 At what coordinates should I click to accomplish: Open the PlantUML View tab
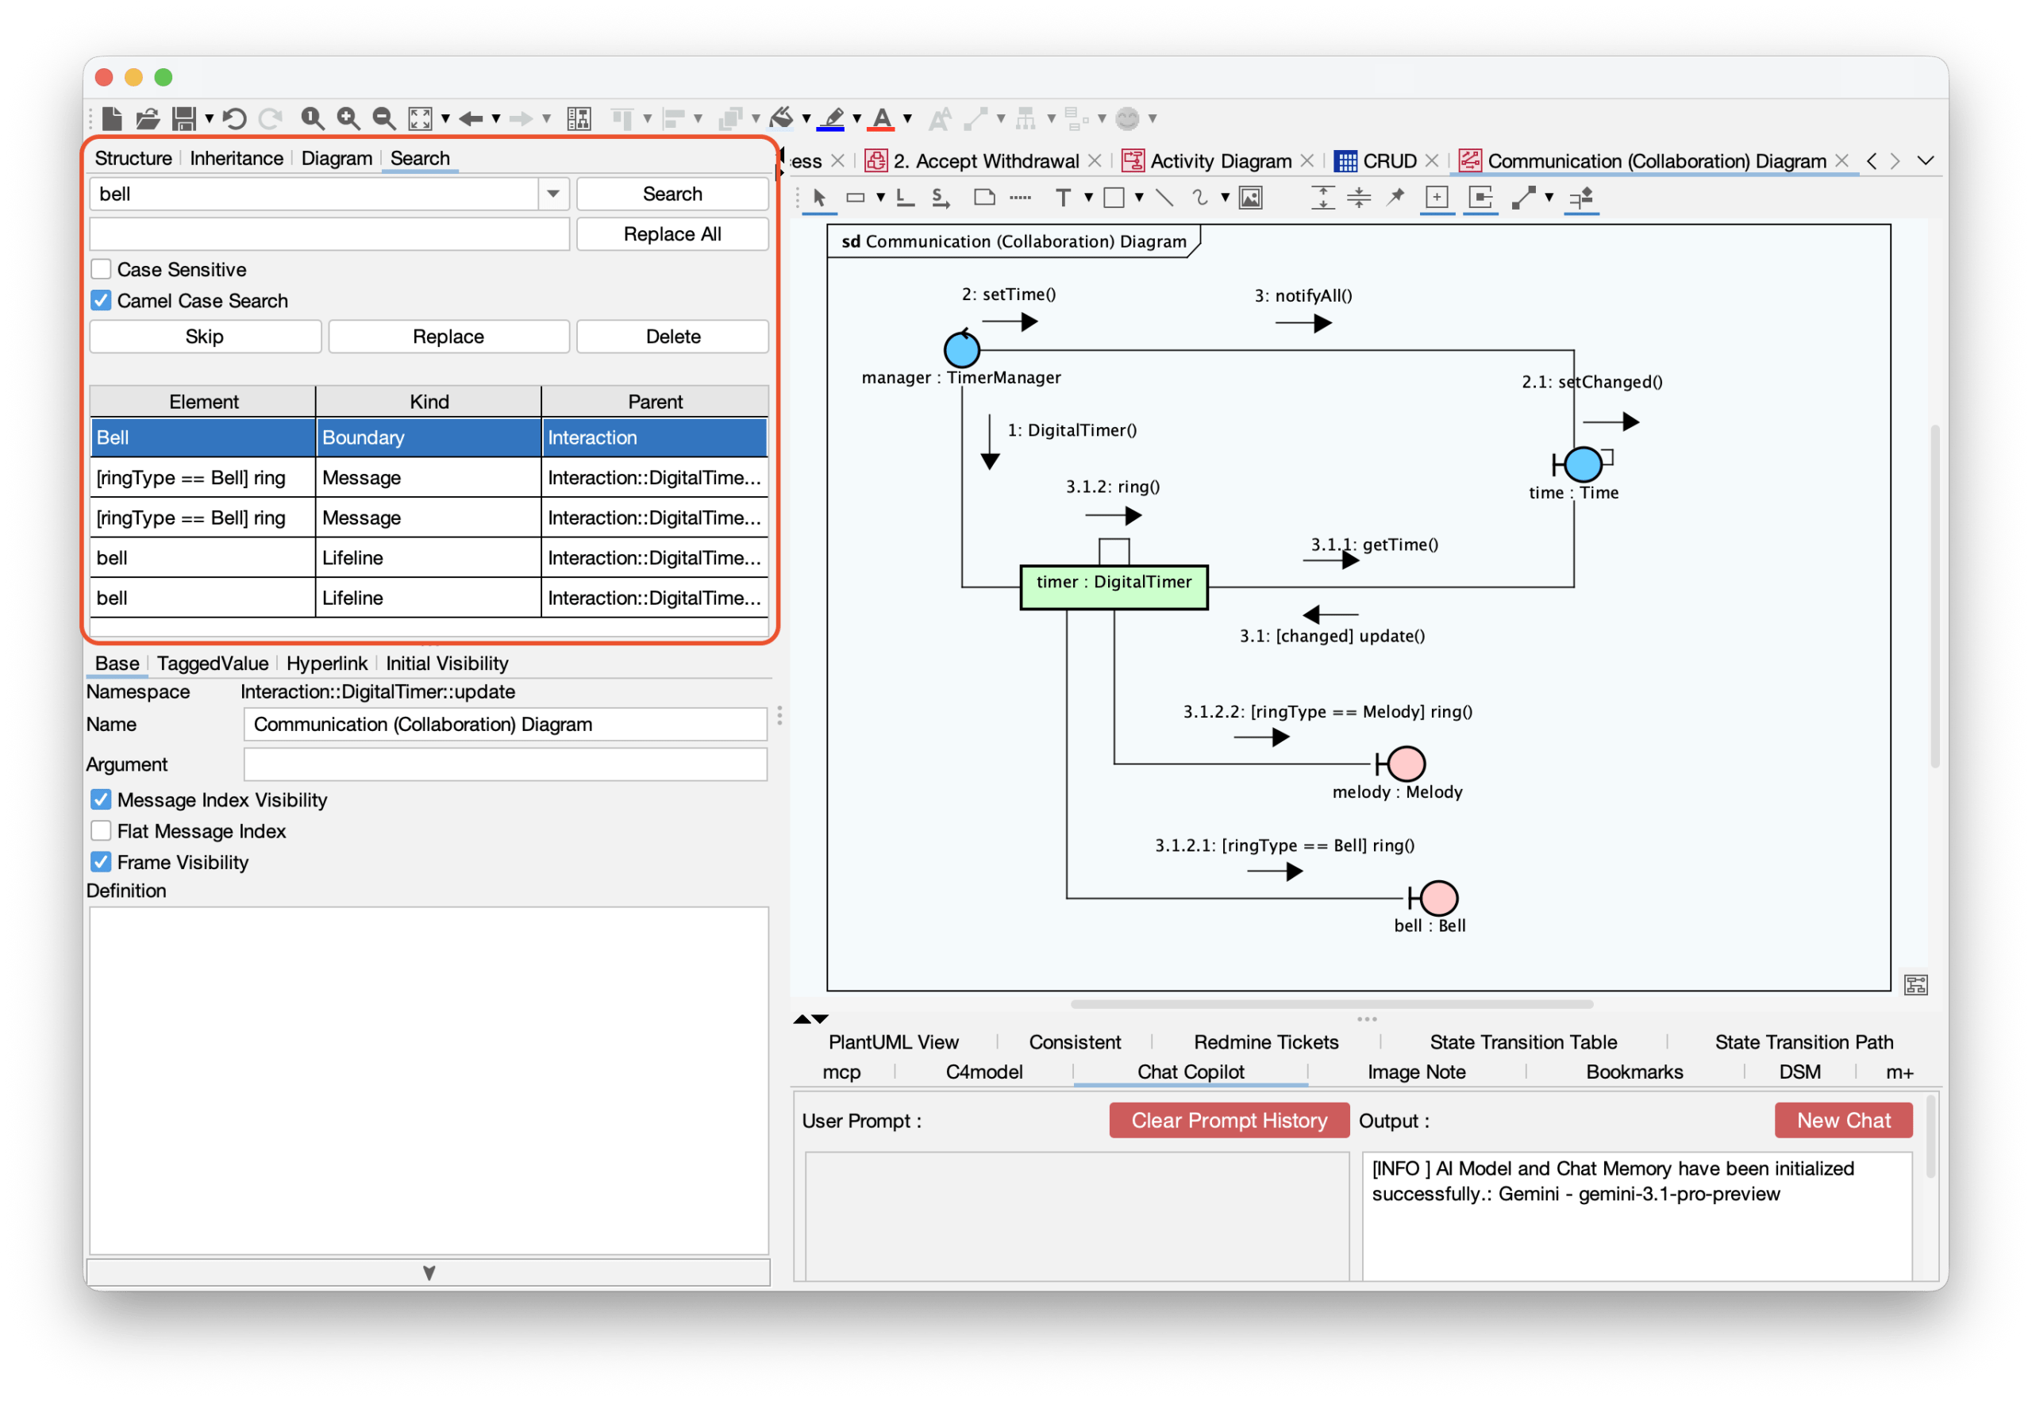pyautogui.click(x=893, y=1042)
